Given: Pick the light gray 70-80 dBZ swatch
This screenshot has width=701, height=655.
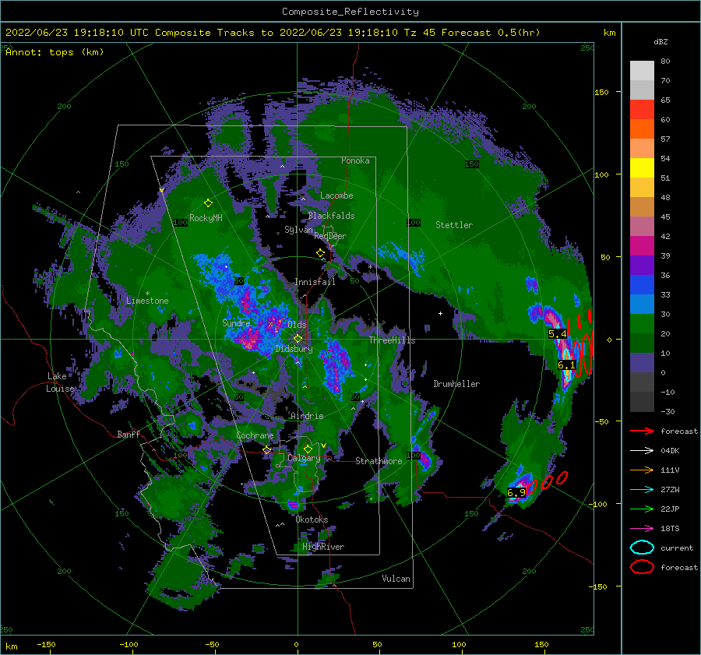Looking at the screenshot, I should [x=642, y=70].
